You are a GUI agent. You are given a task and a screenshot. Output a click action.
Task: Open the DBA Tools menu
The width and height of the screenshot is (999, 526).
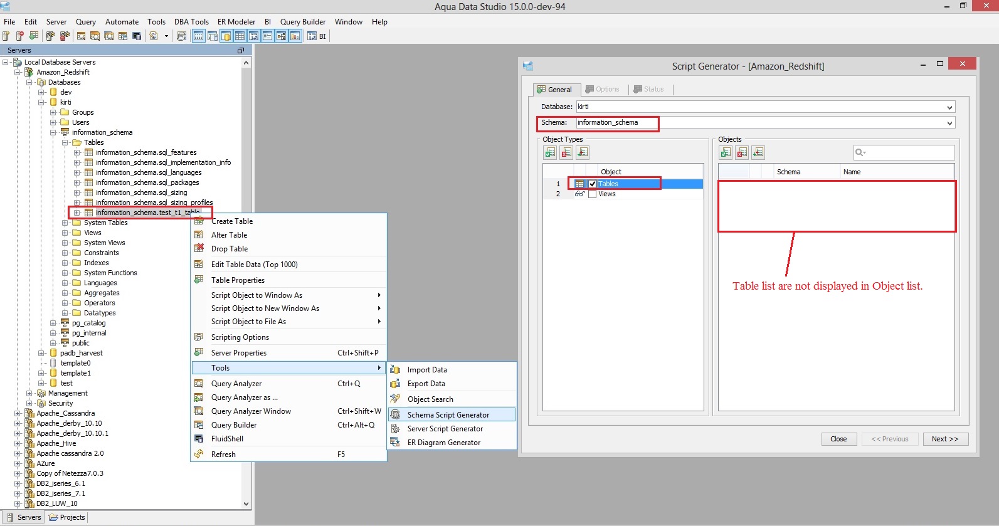(191, 21)
